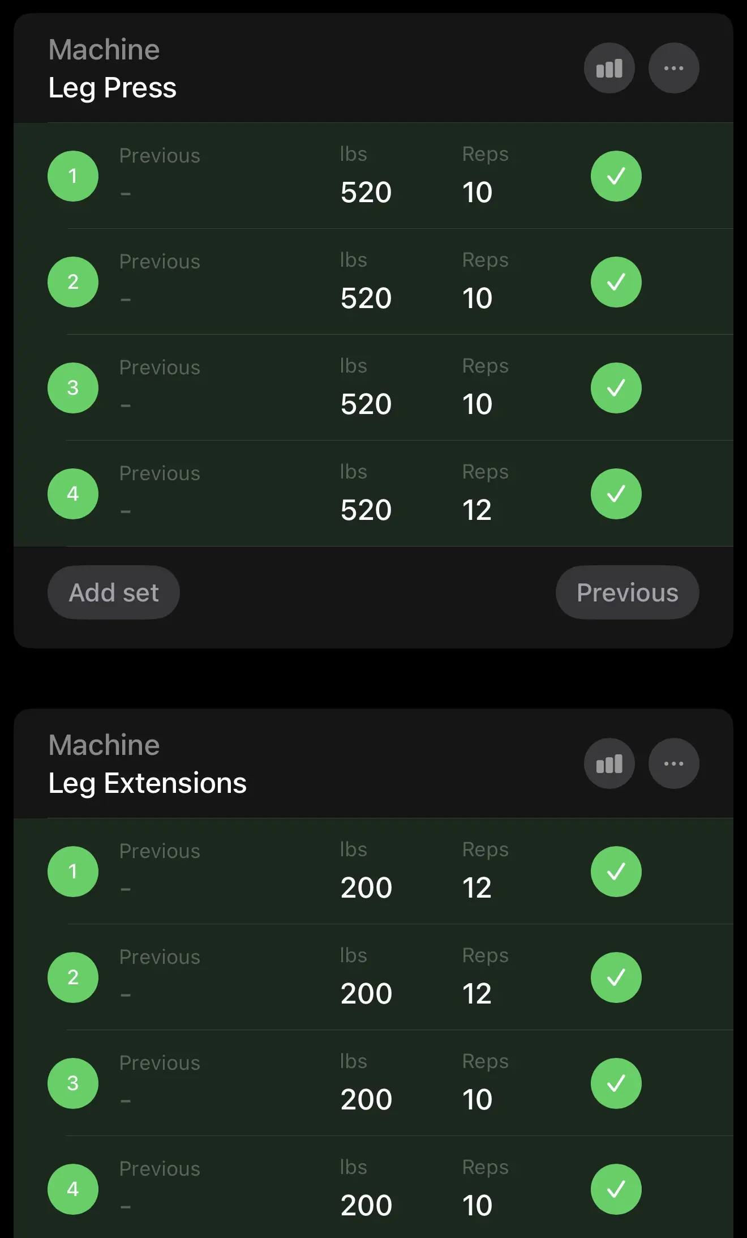Tap the Previous button under Leg Press
Screen dimensions: 747x1238
tap(627, 592)
